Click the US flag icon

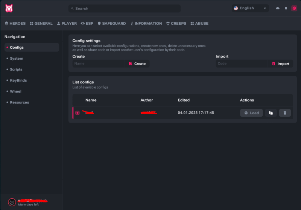(236, 8)
